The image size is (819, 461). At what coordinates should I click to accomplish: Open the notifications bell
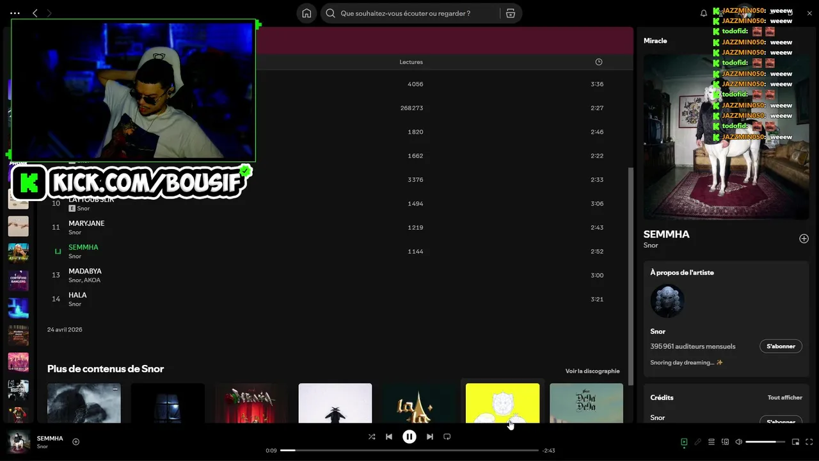[704, 13]
